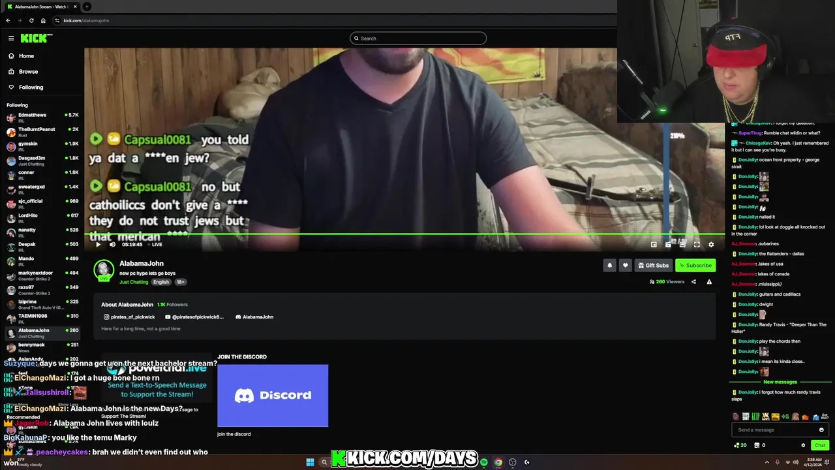Open taskbar volume control
The height and width of the screenshot is (470, 835).
(796, 462)
